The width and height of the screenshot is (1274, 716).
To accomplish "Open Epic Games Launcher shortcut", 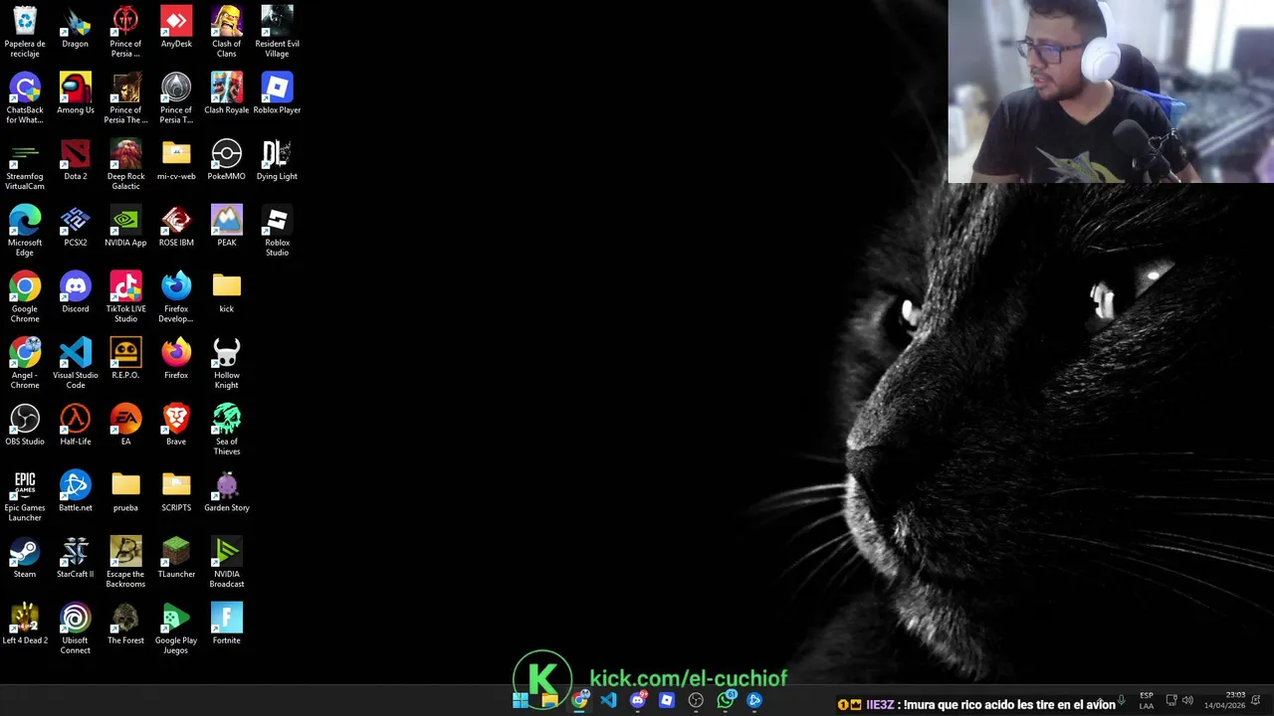I will (25, 495).
